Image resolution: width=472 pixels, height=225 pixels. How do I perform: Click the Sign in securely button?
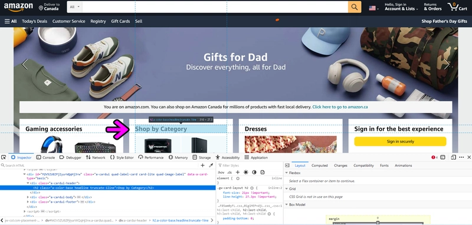coord(401,141)
